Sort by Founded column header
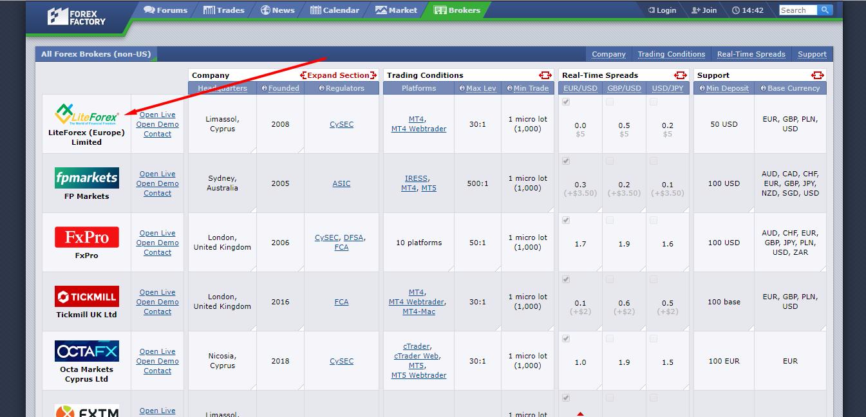This screenshot has height=417, width=866. pyautogui.click(x=284, y=88)
